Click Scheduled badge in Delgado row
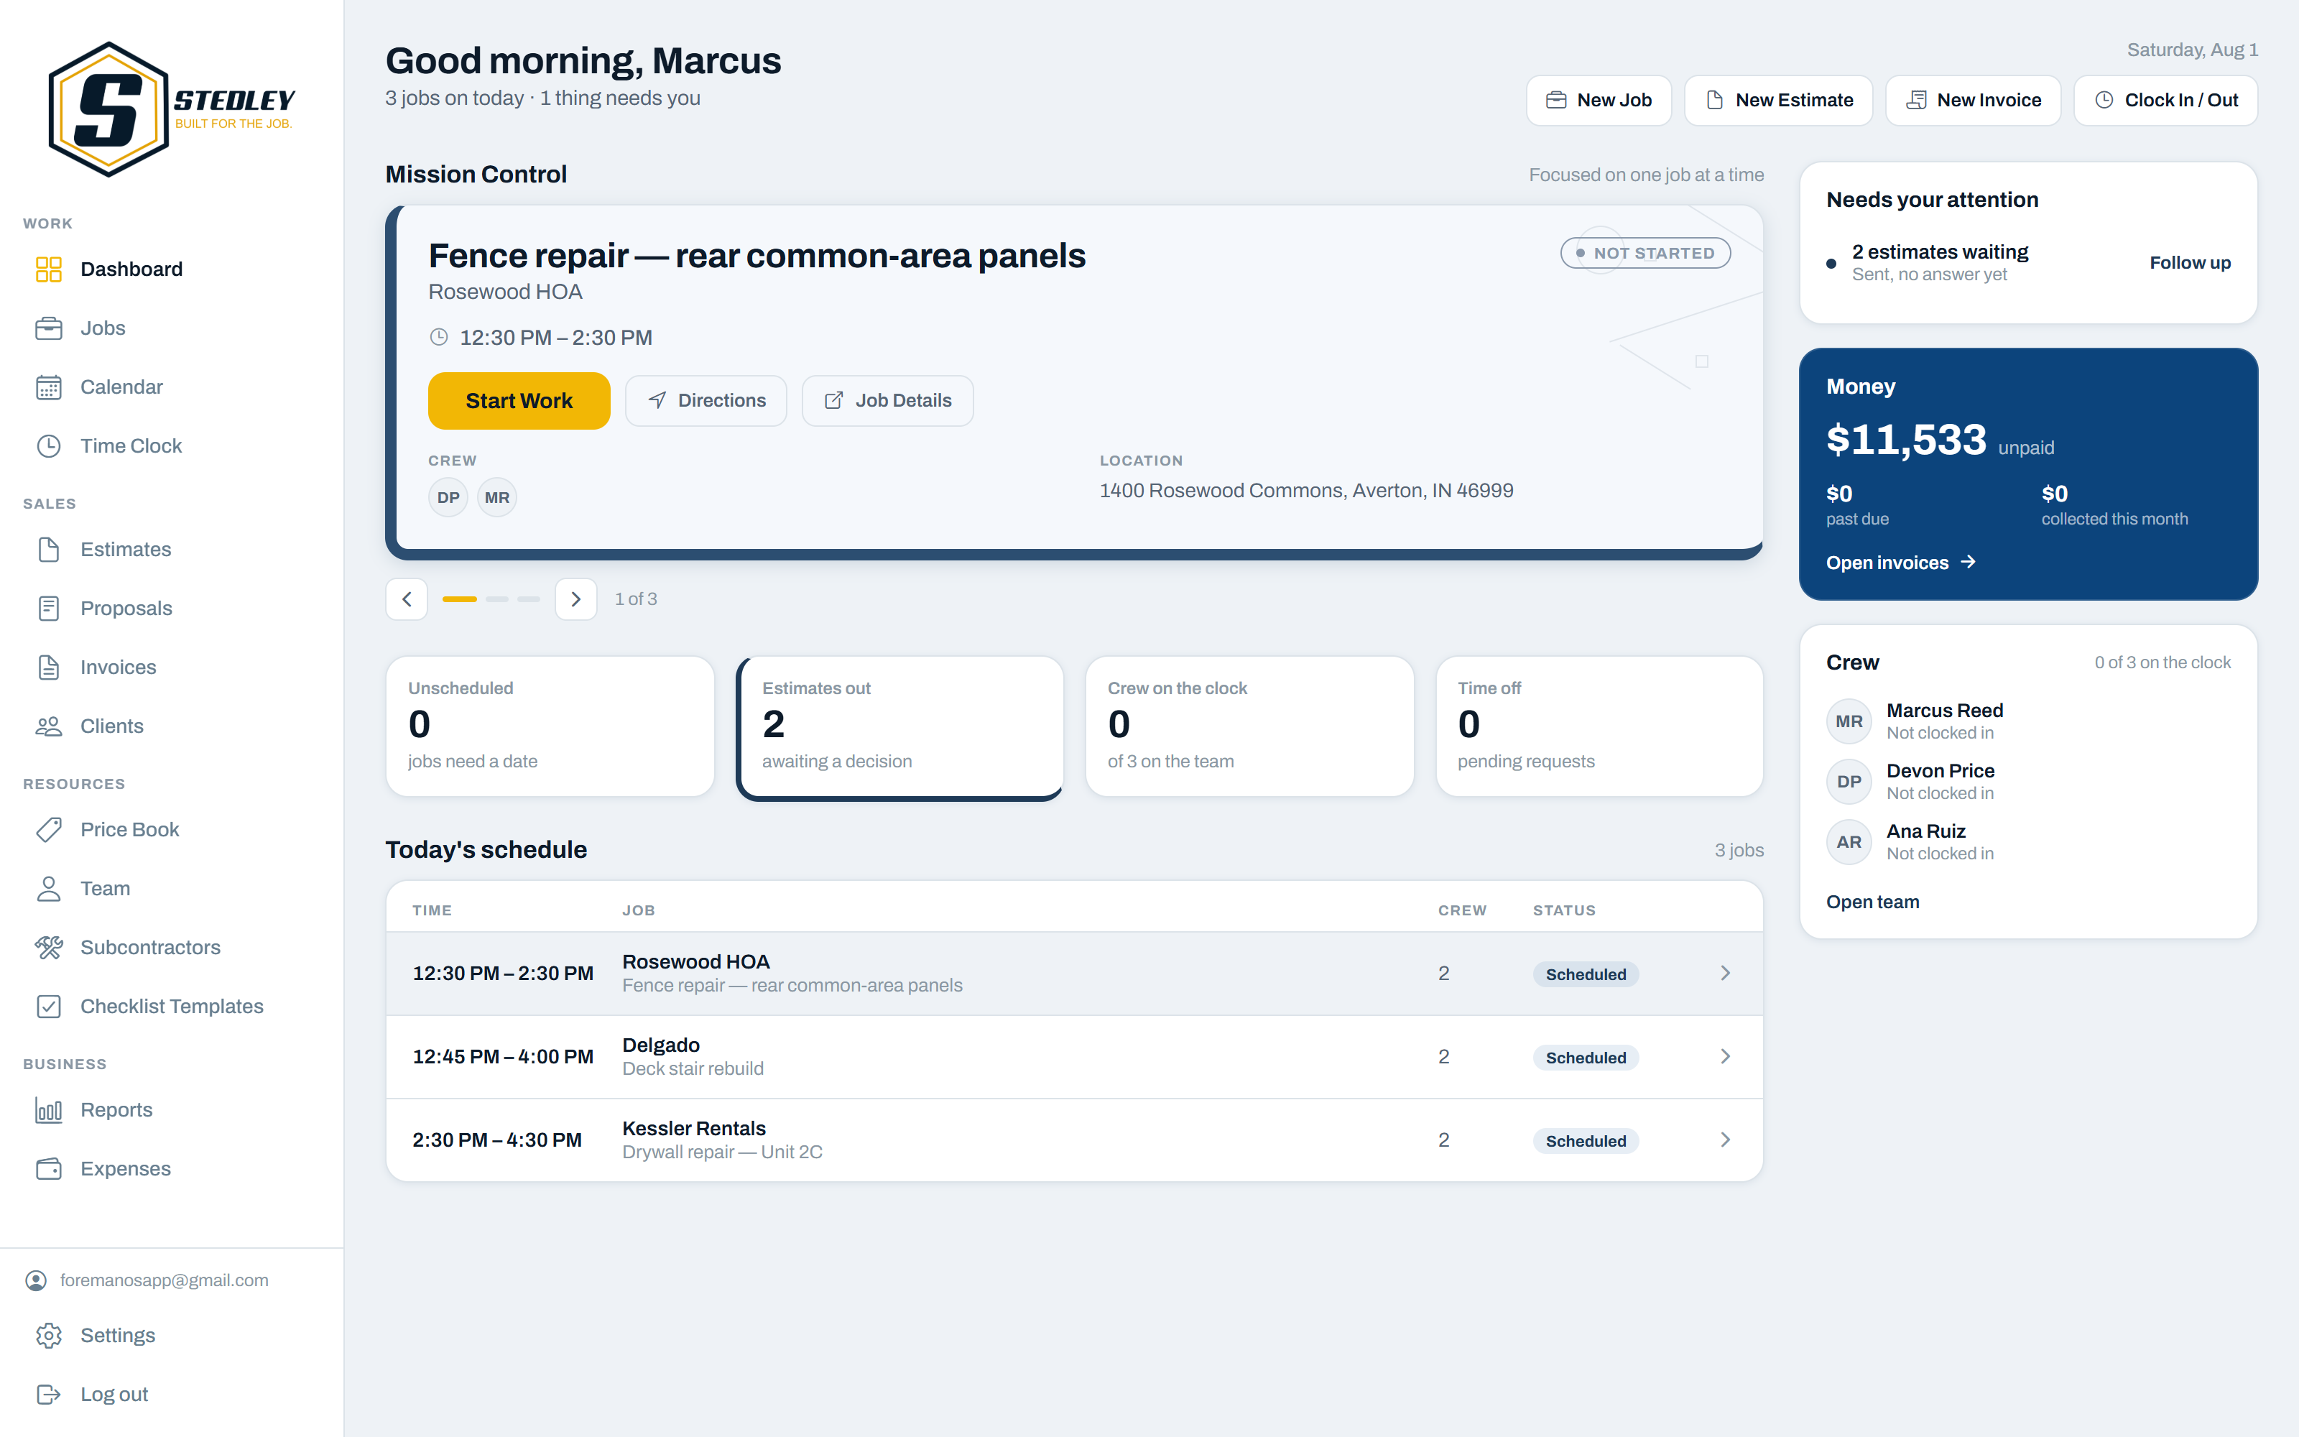Screen dimensions: 2299x1437 point(1586,1058)
